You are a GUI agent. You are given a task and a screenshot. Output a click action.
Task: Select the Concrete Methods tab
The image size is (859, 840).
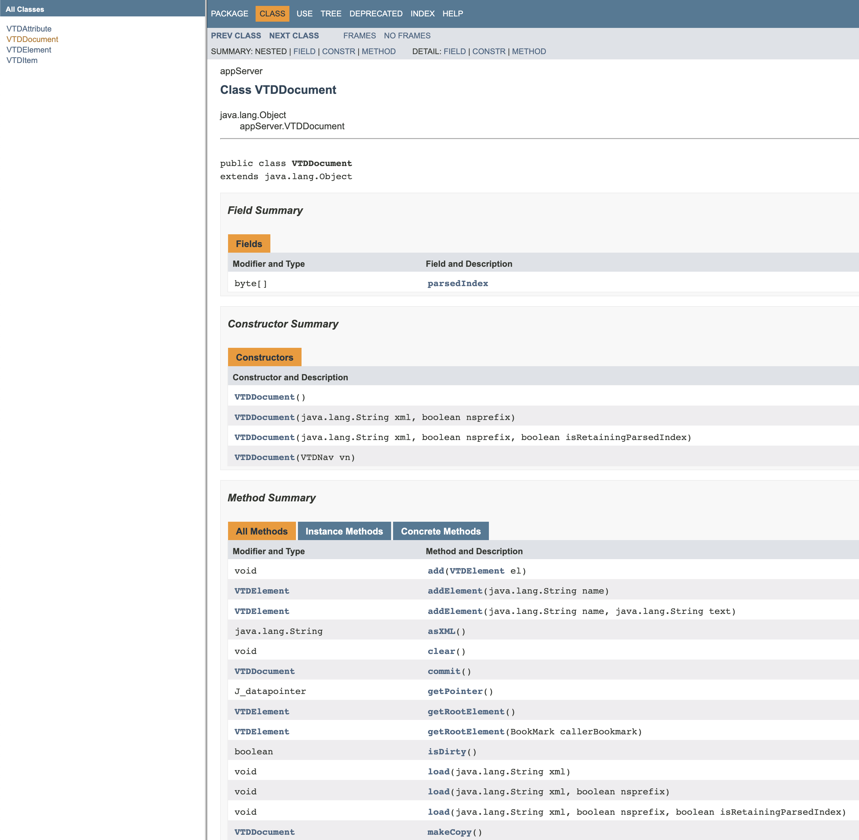pyautogui.click(x=440, y=531)
